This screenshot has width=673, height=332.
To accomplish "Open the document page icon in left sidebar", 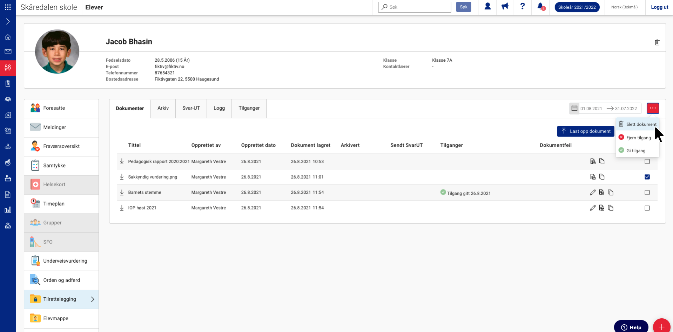I will tap(8, 194).
